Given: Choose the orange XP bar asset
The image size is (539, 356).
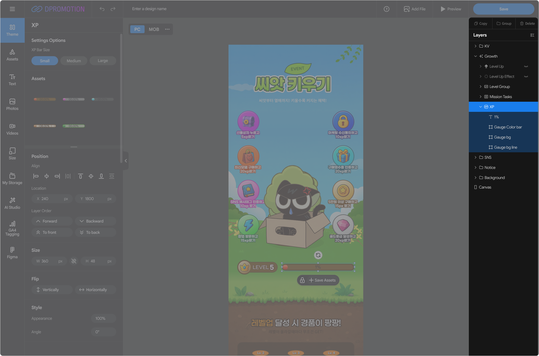Looking at the screenshot, I should tap(45, 99).
